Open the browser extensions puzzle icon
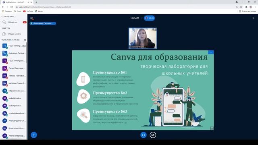258x145 pixels. tap(246, 7)
